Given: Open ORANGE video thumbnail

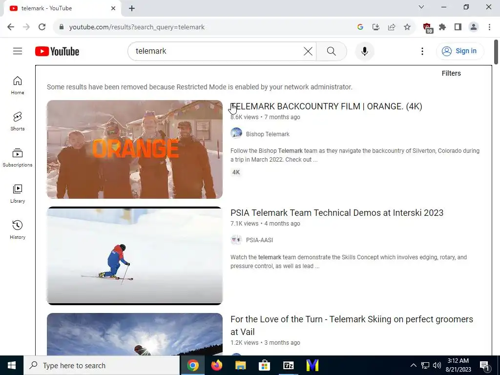Looking at the screenshot, I should click(x=135, y=149).
